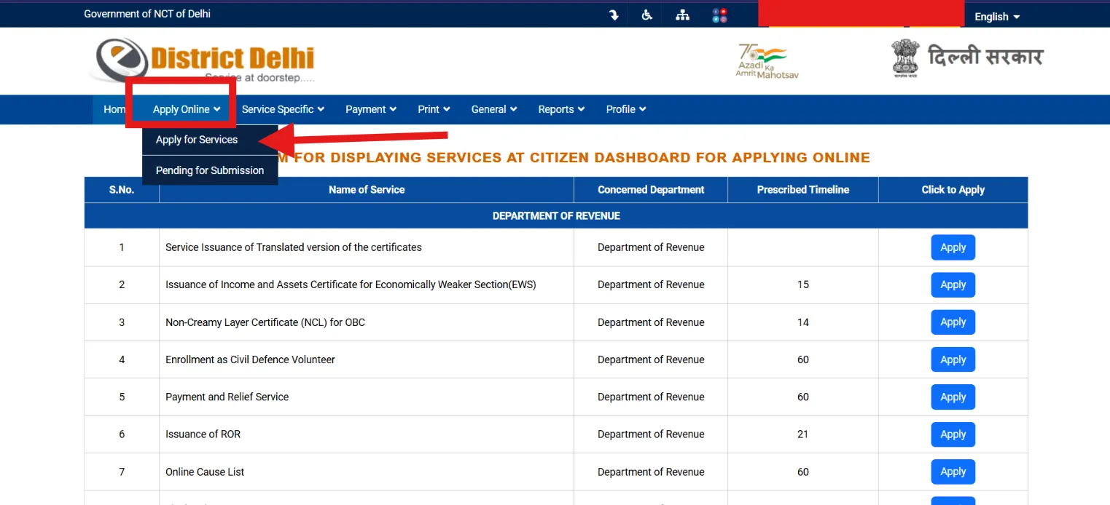Viewport: 1110px width, 505px height.
Task: Apply for Online Cause List
Action: click(953, 472)
